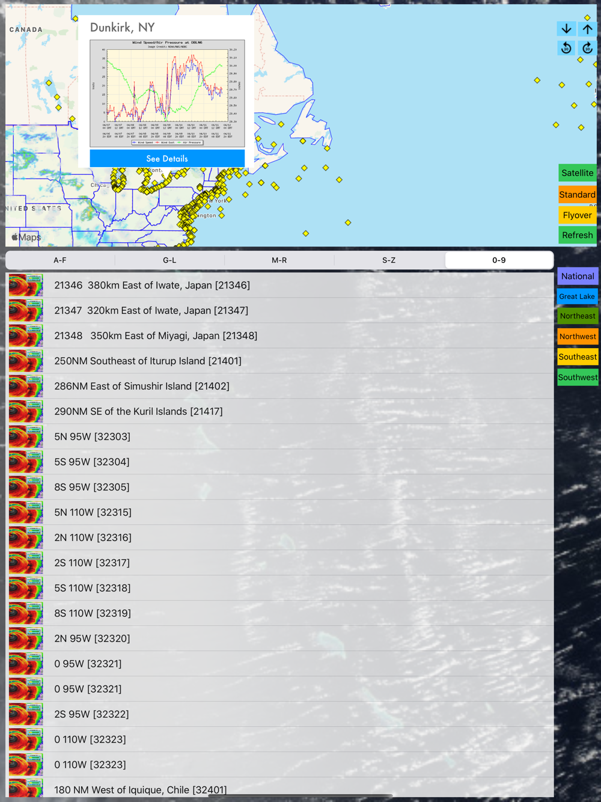
Task: Open wind speed chart for Dunkirk, NY
Action: 167,93
